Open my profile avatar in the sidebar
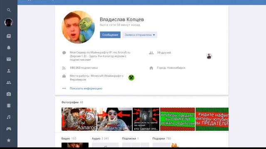The image size is (266, 149). [9, 22]
